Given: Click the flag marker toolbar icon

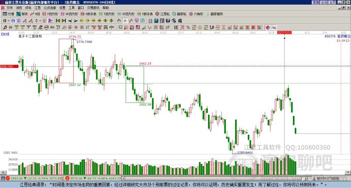Looking at the screenshot, I should (x=51, y=21).
